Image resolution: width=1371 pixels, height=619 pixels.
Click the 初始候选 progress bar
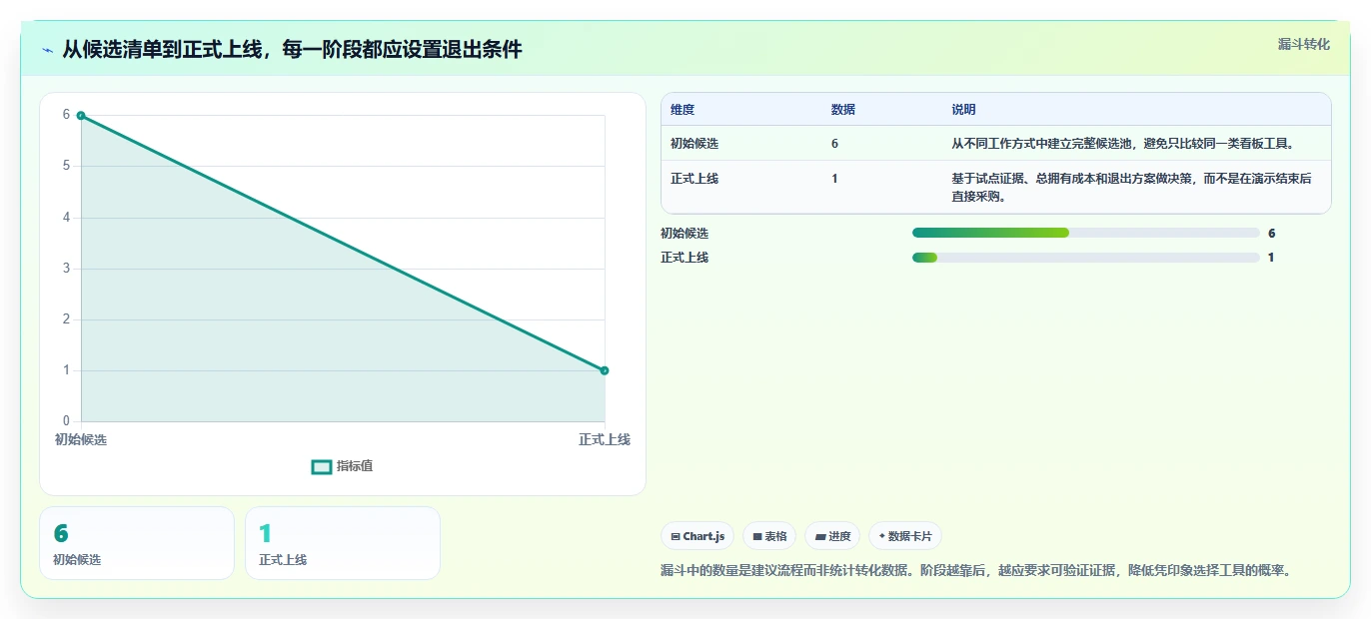click(x=1085, y=233)
